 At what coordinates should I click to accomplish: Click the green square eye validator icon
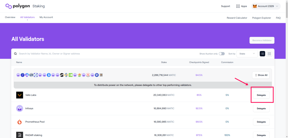[x=71, y=75]
